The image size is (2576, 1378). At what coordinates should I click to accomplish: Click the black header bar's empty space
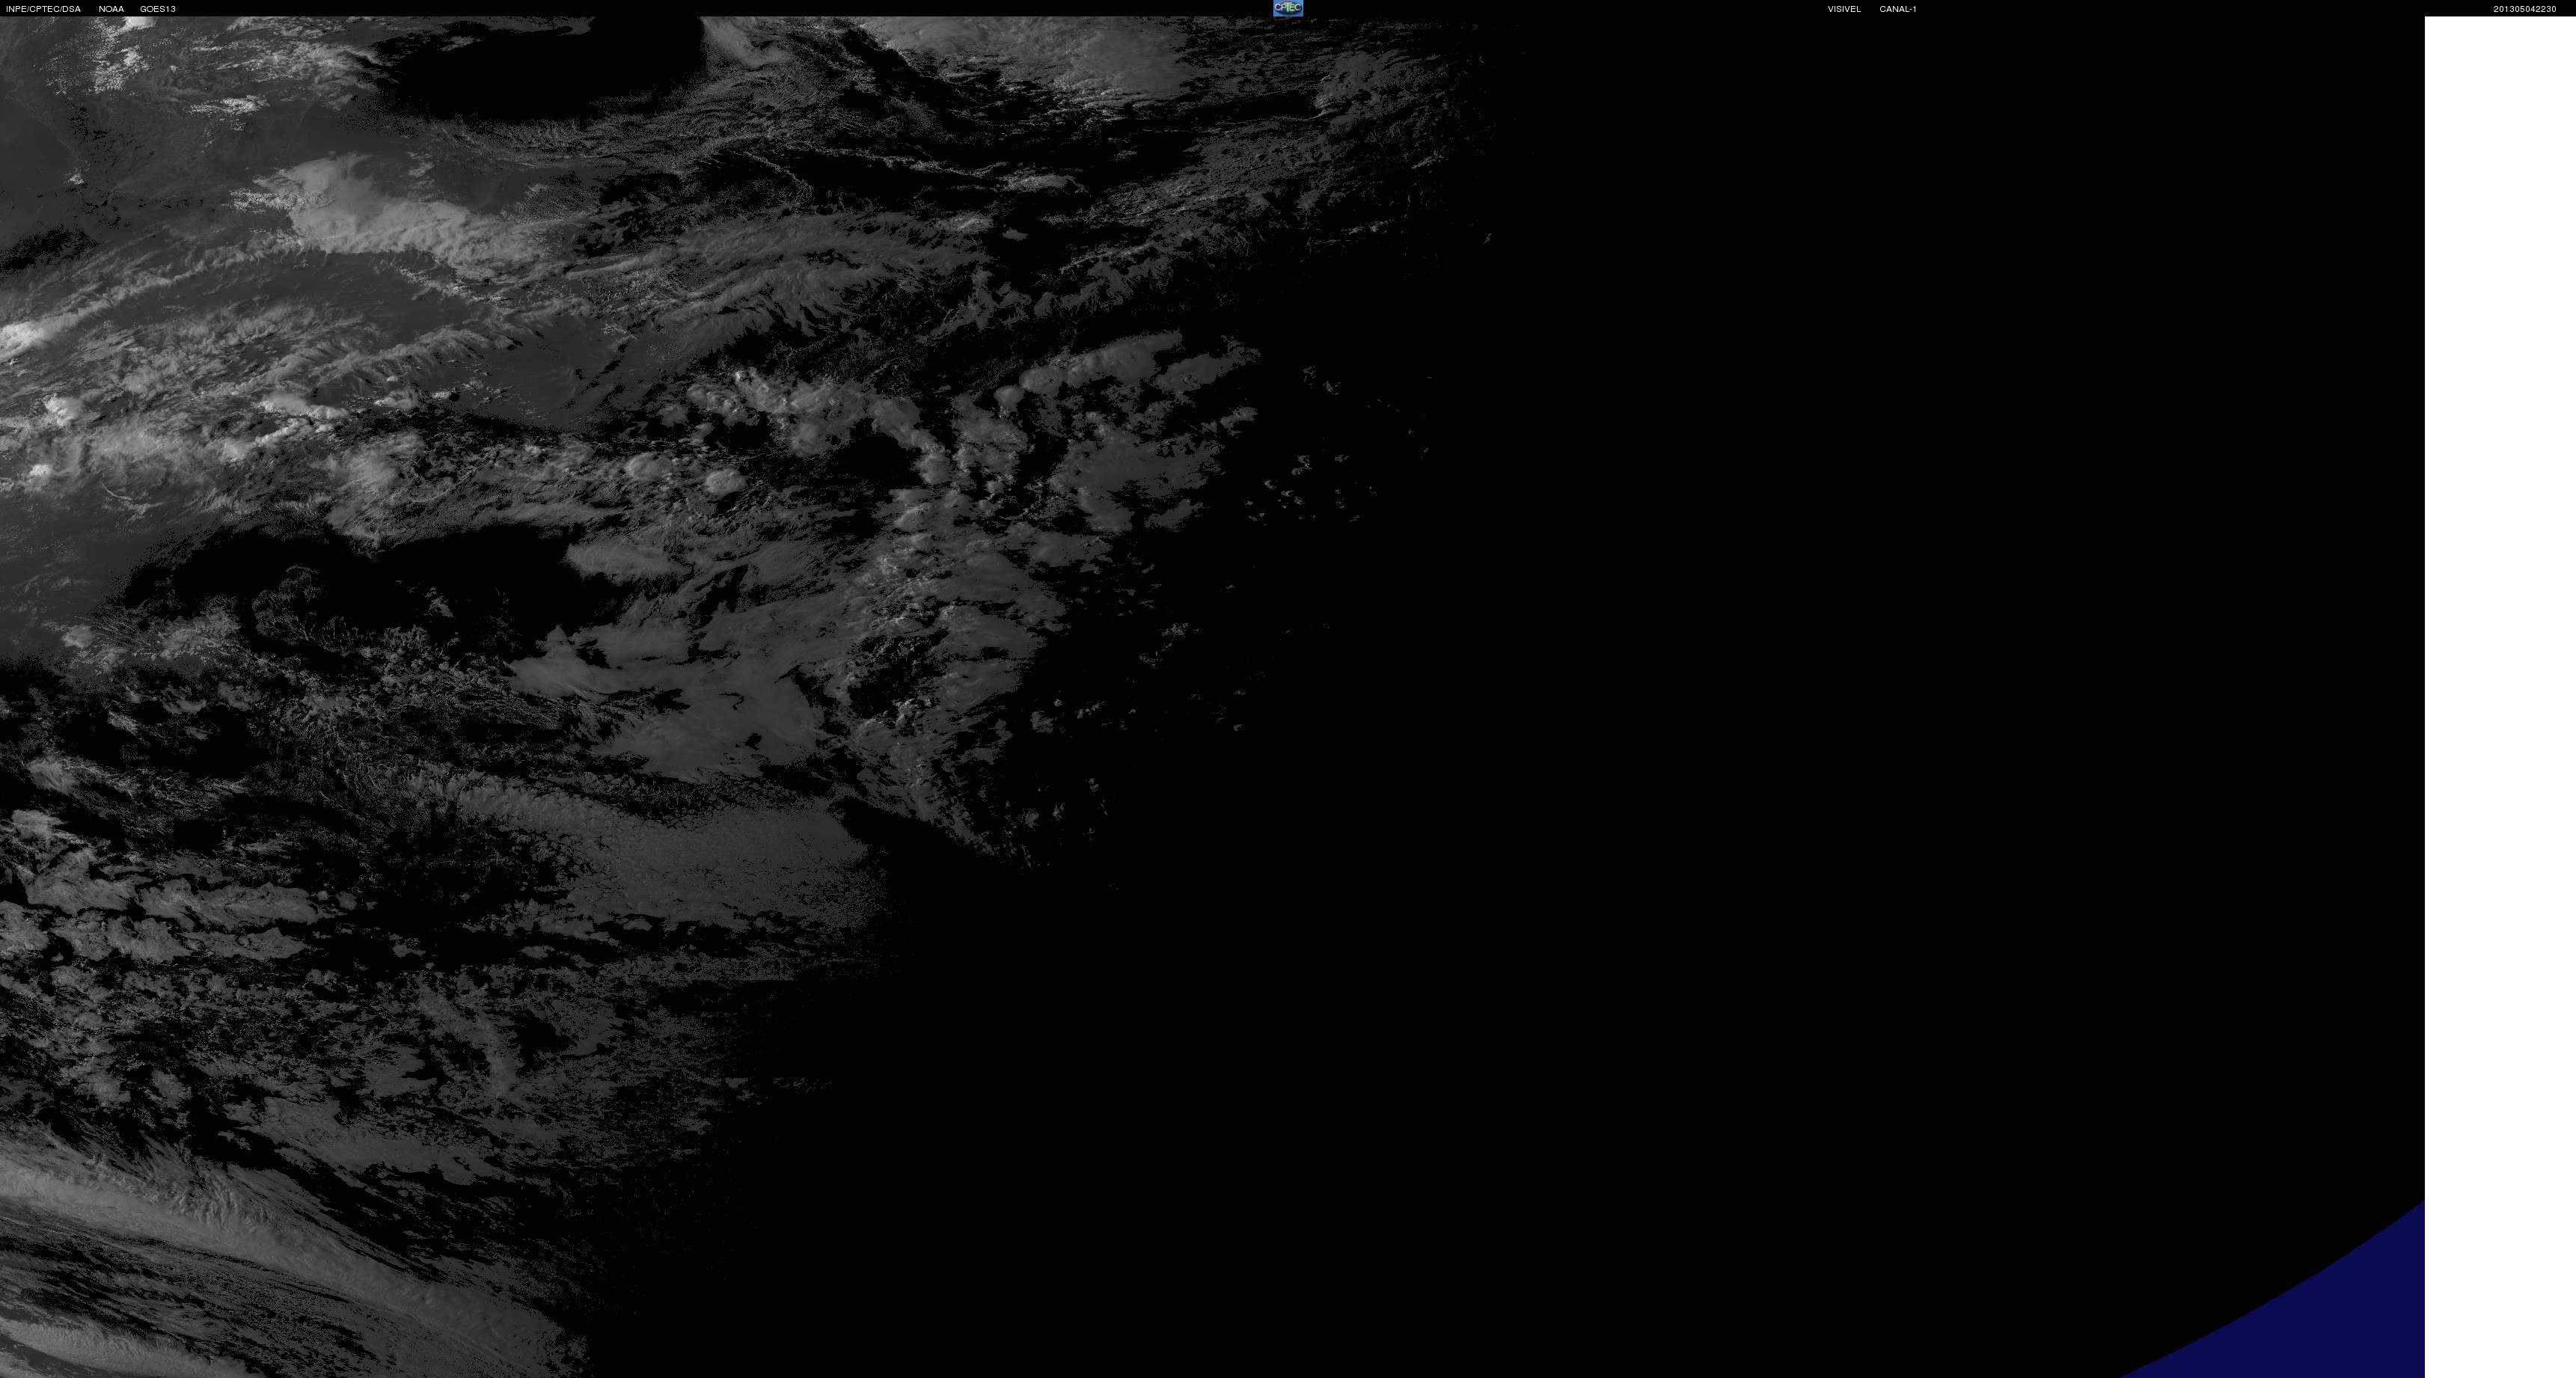tap(700, 8)
